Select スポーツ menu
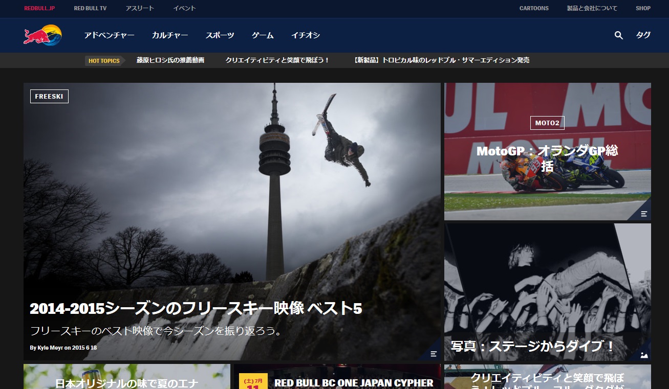The width and height of the screenshot is (669, 389). 220,35
